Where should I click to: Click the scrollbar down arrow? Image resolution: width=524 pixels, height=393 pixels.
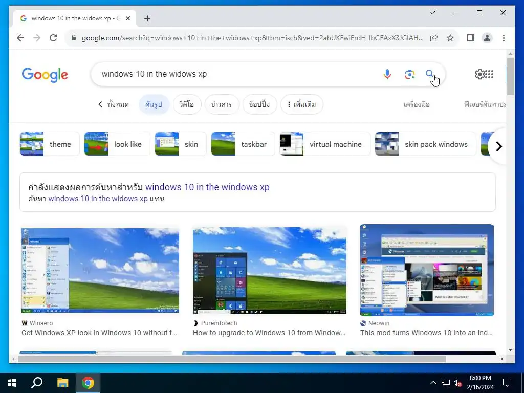point(510,350)
